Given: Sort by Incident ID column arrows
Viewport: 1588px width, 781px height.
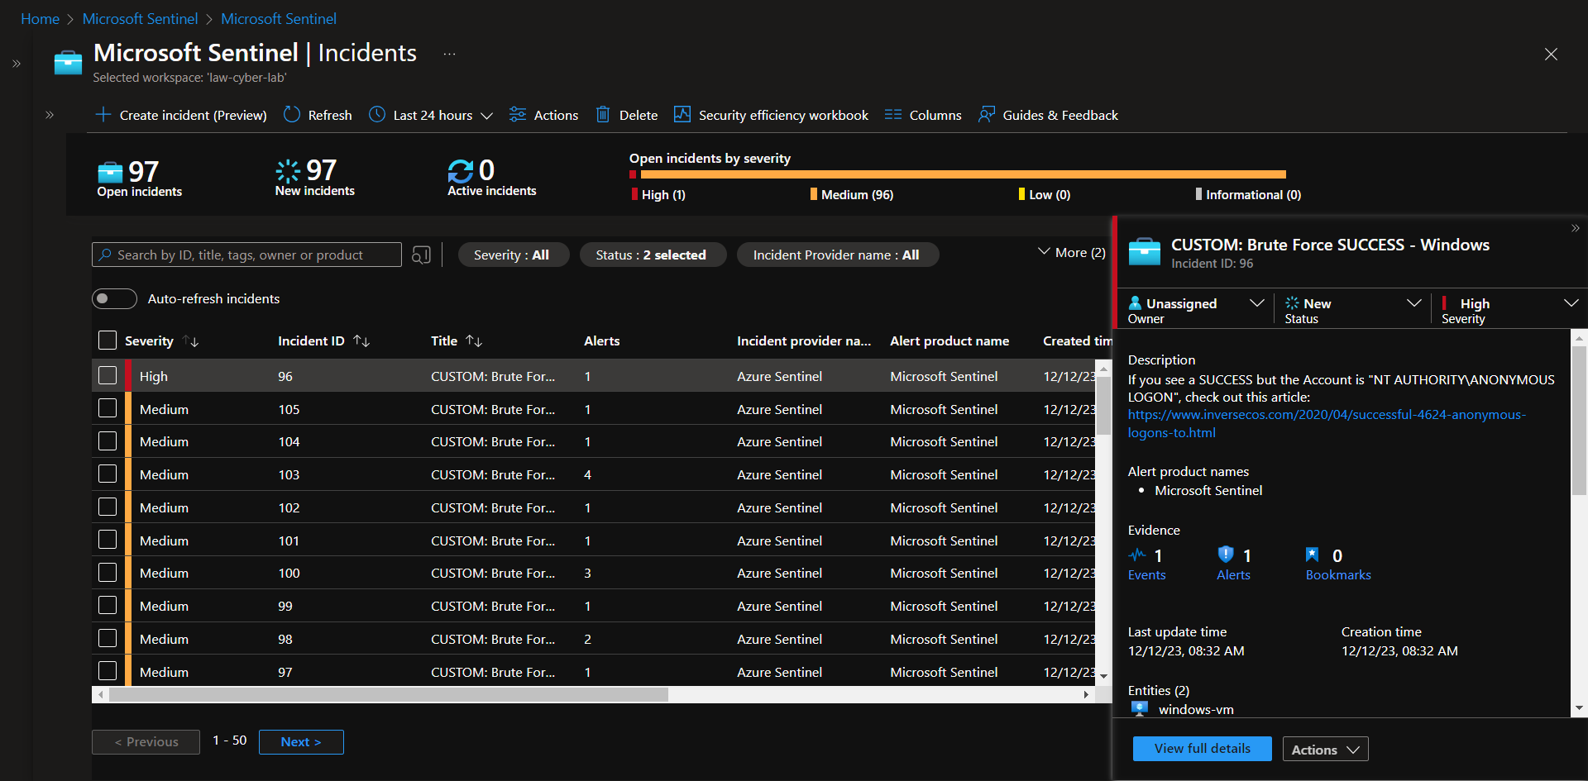Looking at the screenshot, I should 361,341.
